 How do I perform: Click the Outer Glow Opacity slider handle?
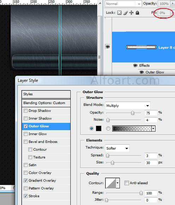click(133, 113)
